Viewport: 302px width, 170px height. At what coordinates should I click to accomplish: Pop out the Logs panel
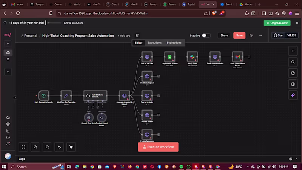coord(290,159)
